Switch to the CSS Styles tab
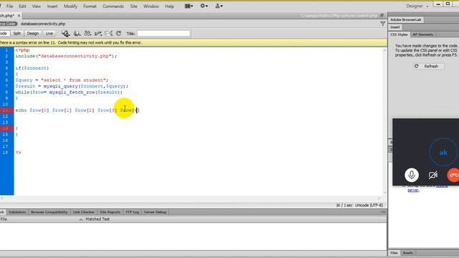This screenshot has width=459, height=258. (399, 34)
